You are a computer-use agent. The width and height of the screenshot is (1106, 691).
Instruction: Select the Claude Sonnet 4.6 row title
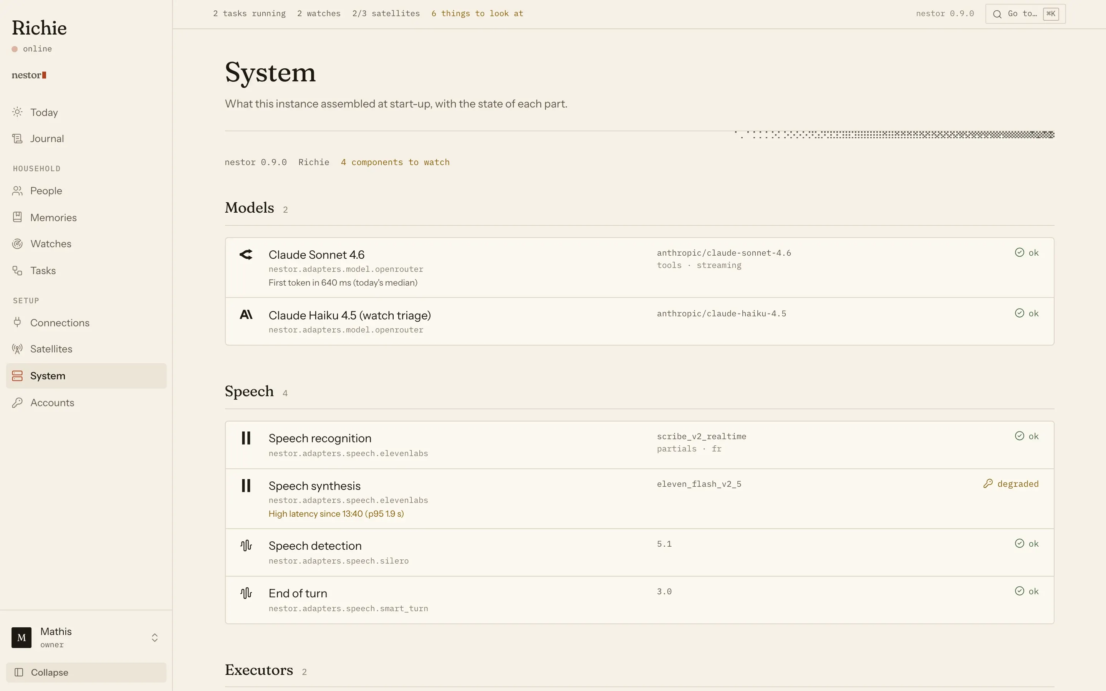pyautogui.click(x=316, y=255)
